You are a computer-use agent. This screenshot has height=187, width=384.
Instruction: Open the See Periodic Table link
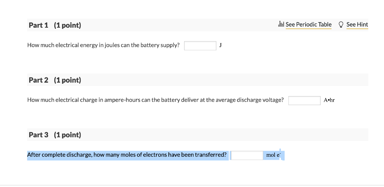[x=308, y=24]
